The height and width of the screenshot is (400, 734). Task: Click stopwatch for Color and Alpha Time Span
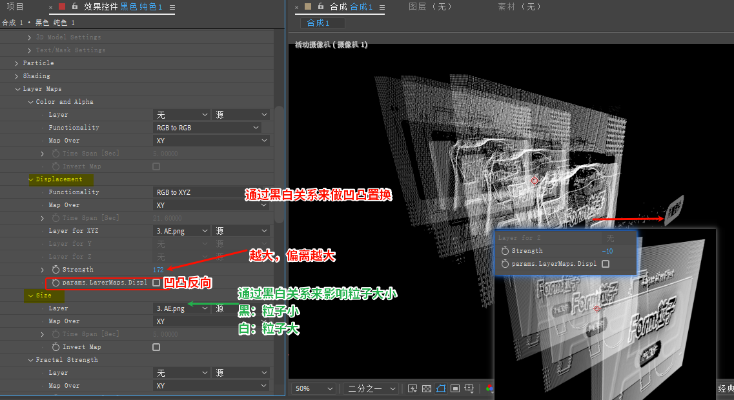[56, 153]
